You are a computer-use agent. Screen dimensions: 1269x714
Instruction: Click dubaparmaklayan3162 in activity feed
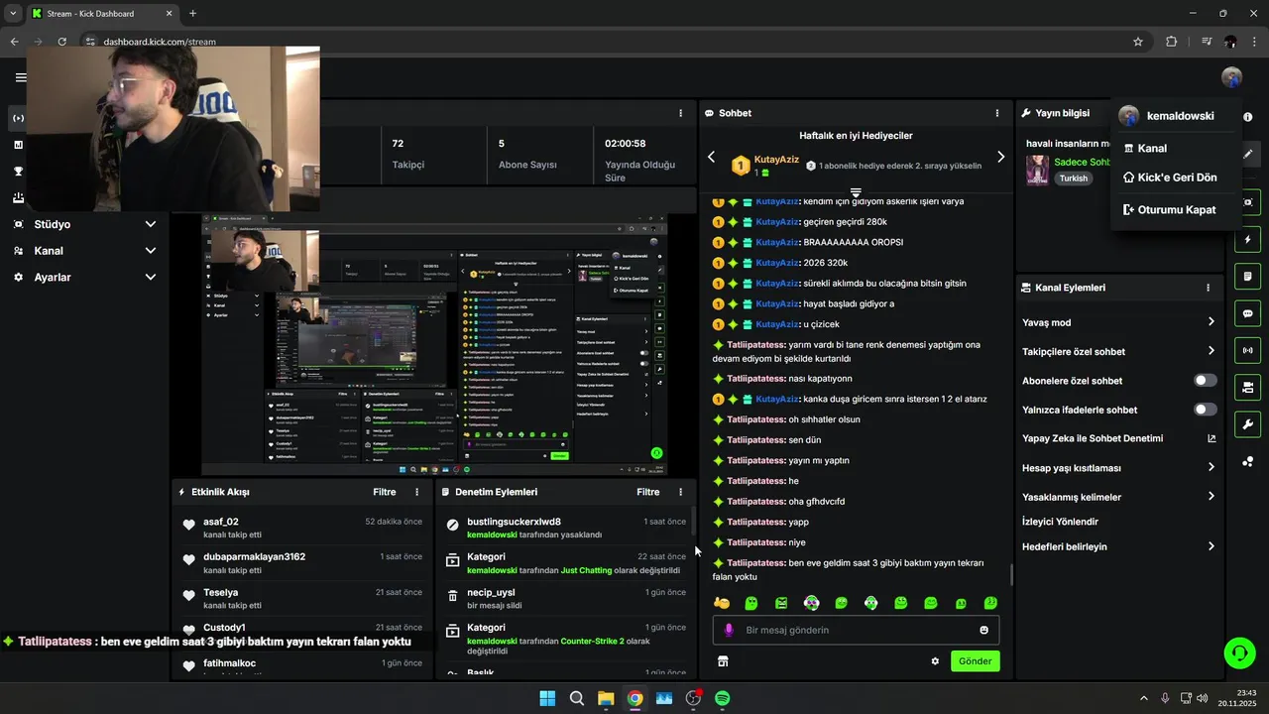coord(254,557)
